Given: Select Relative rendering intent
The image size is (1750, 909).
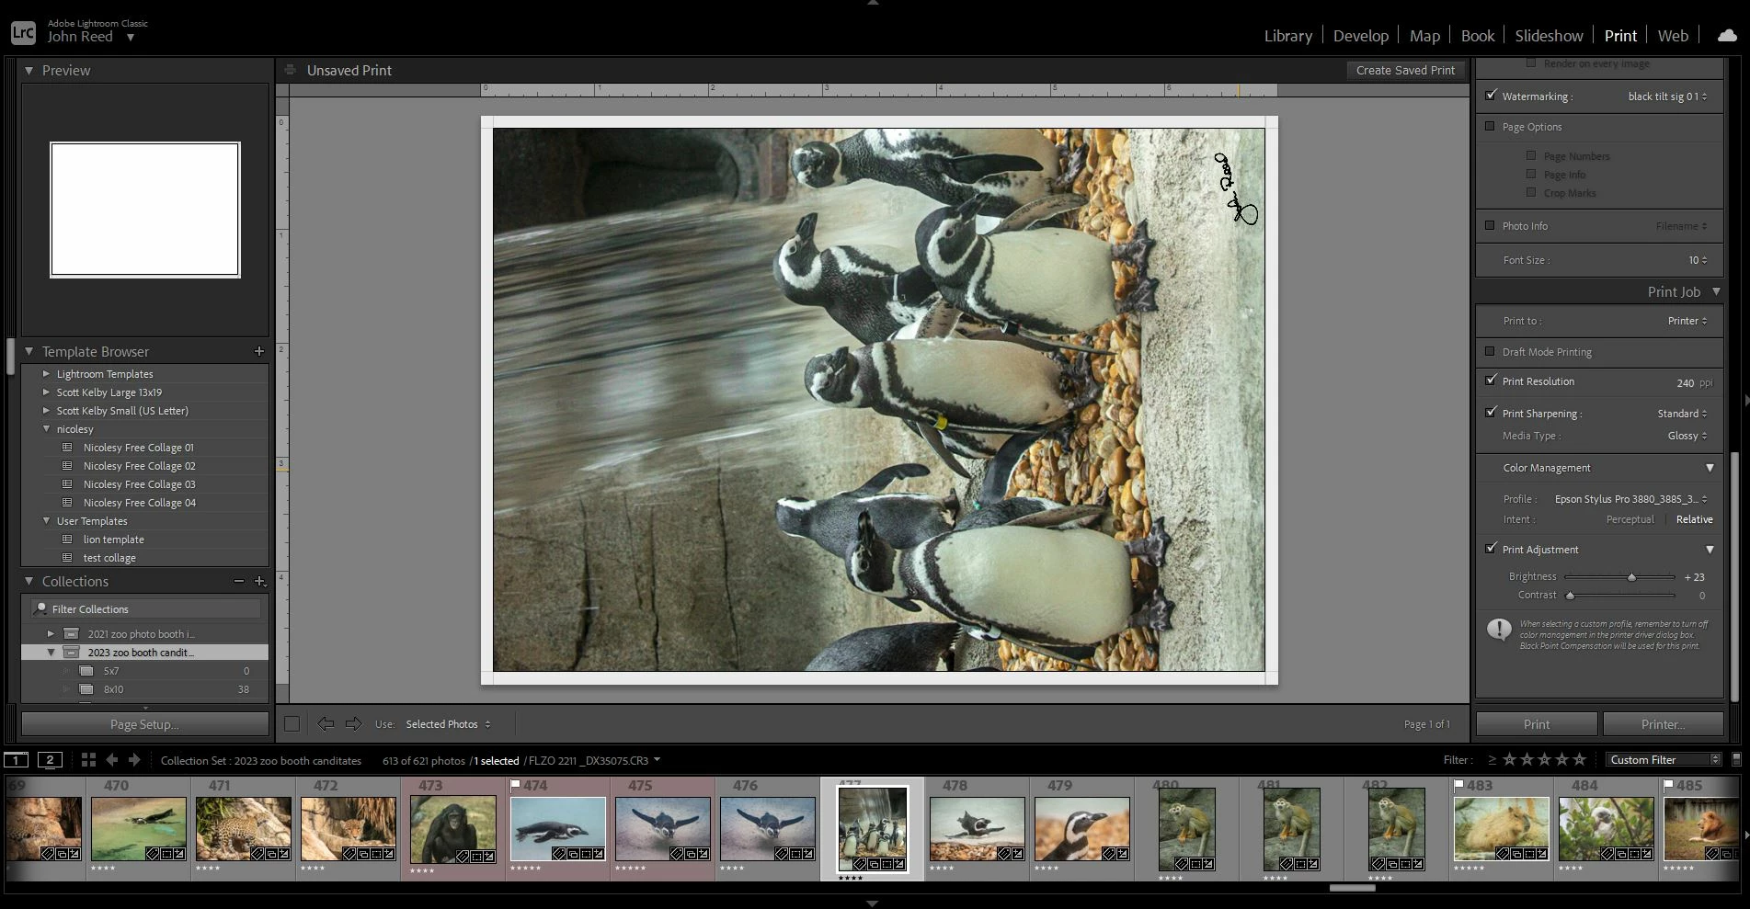Looking at the screenshot, I should [1694, 519].
